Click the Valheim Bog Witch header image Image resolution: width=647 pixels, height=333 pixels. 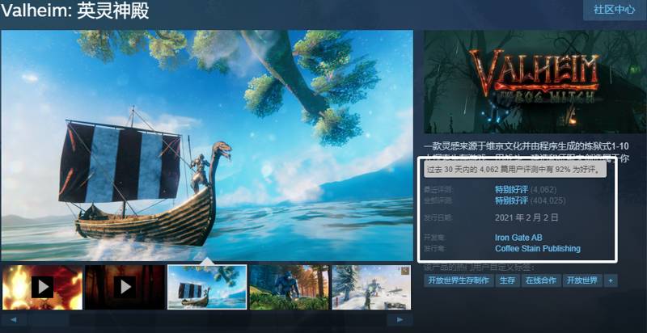point(535,82)
